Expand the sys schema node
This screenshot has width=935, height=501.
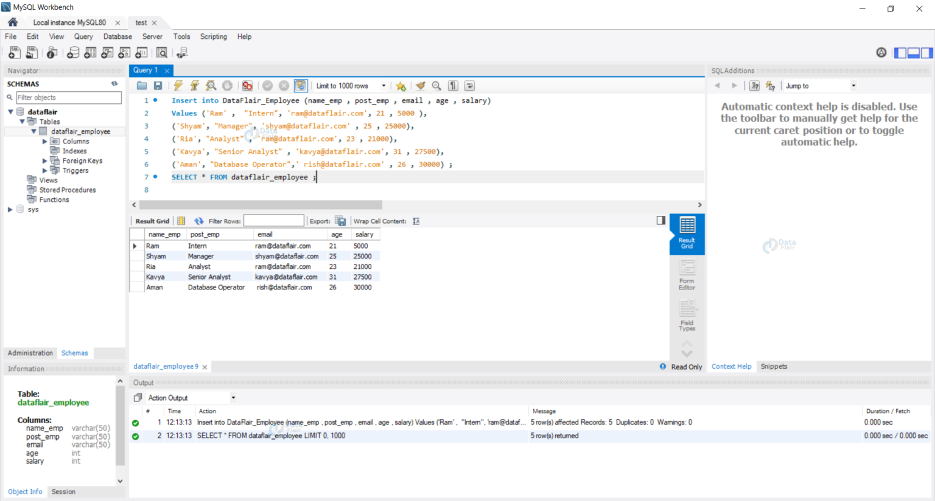(10, 209)
